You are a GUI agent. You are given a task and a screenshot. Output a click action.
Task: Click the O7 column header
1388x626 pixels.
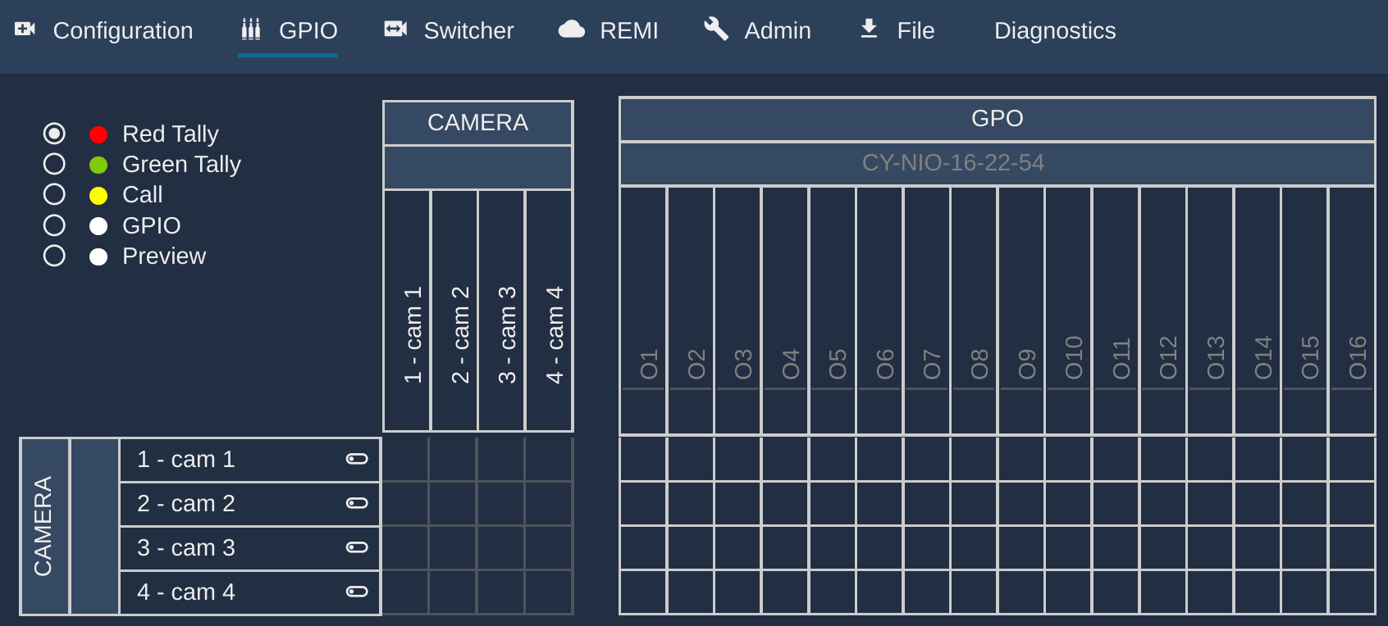coord(927,311)
